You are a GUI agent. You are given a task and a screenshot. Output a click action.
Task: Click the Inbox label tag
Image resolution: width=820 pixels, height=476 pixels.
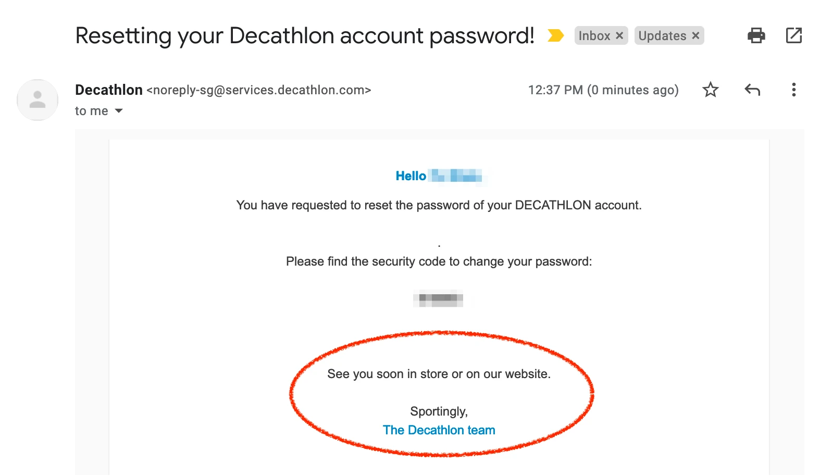(x=594, y=35)
